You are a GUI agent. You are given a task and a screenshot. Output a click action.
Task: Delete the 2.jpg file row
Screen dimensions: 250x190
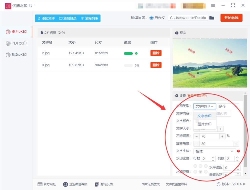[156, 53]
